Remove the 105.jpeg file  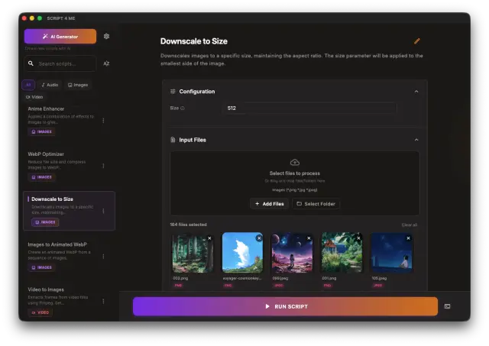408,238
